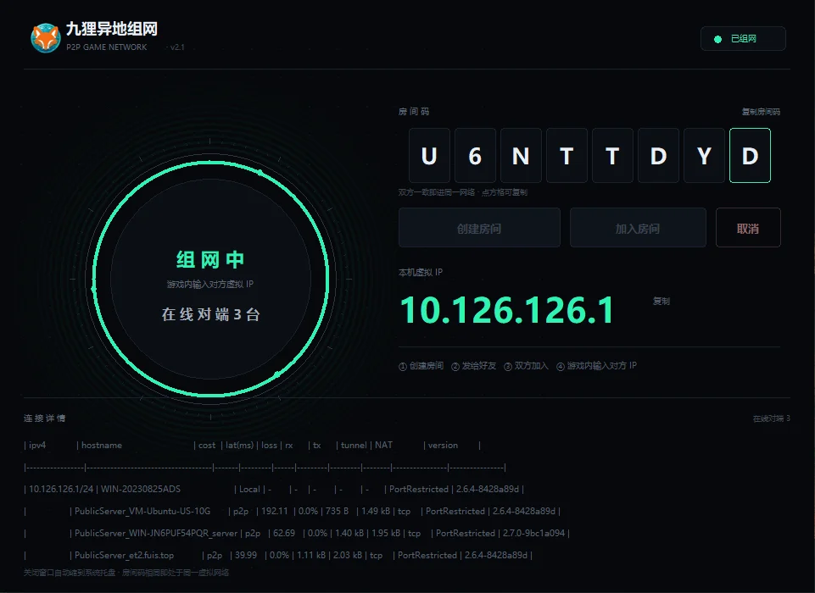Click the latency value 39.99
This screenshot has width=815, height=593.
click(246, 555)
